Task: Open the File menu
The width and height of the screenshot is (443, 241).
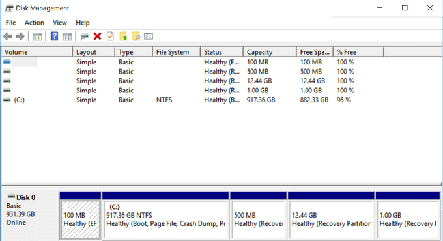Action: [10, 23]
